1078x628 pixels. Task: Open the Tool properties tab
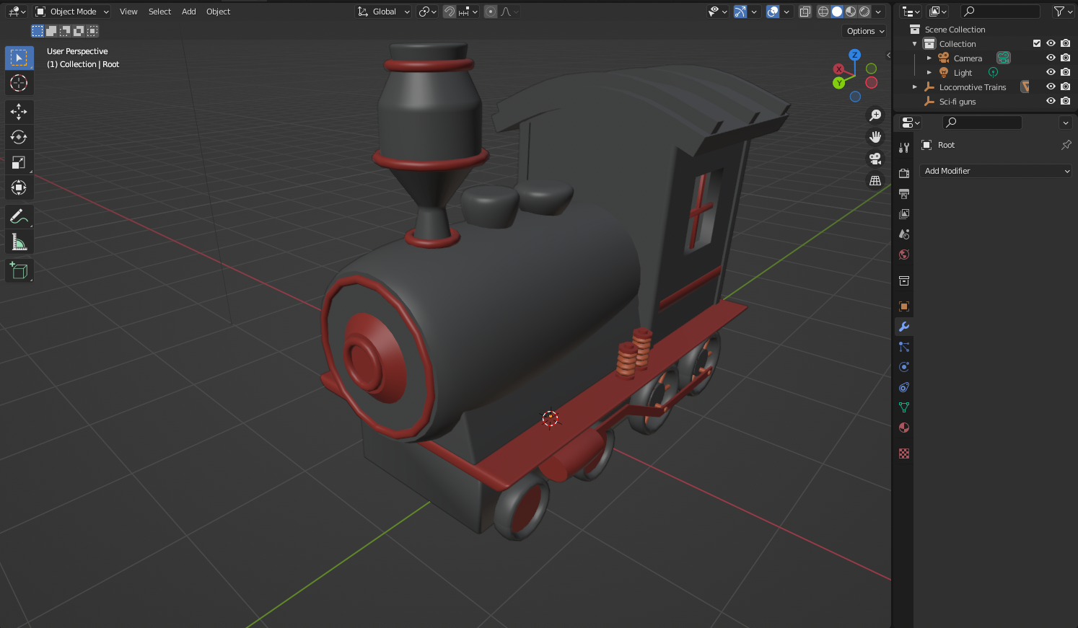(x=904, y=147)
